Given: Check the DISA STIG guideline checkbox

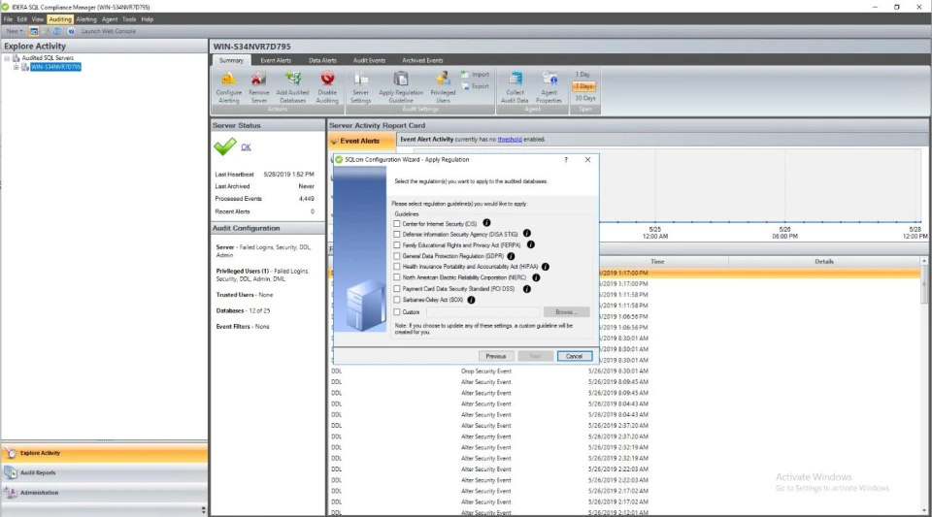Looking at the screenshot, I should click(397, 235).
